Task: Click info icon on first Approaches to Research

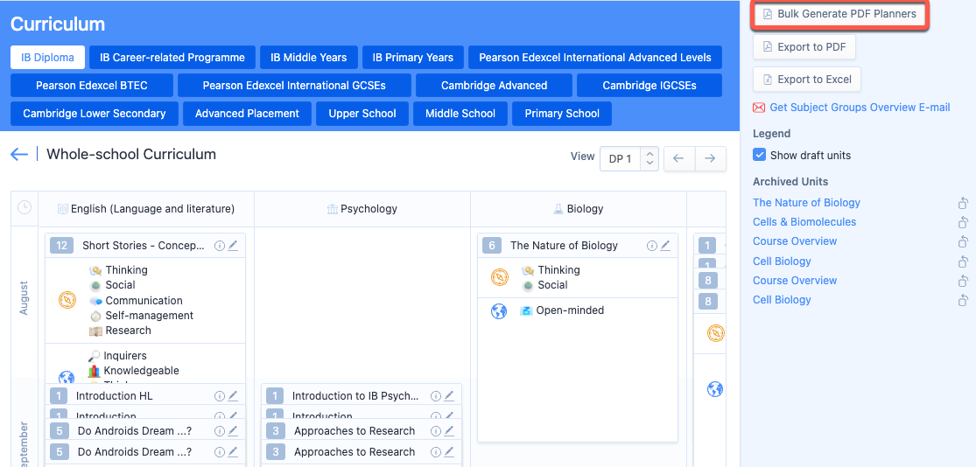Action: 436,431
